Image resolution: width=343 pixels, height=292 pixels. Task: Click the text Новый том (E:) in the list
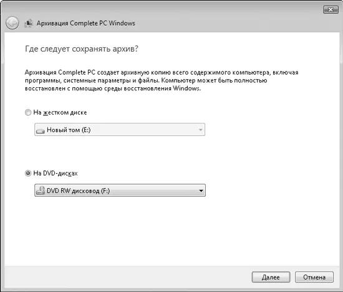pos(69,130)
